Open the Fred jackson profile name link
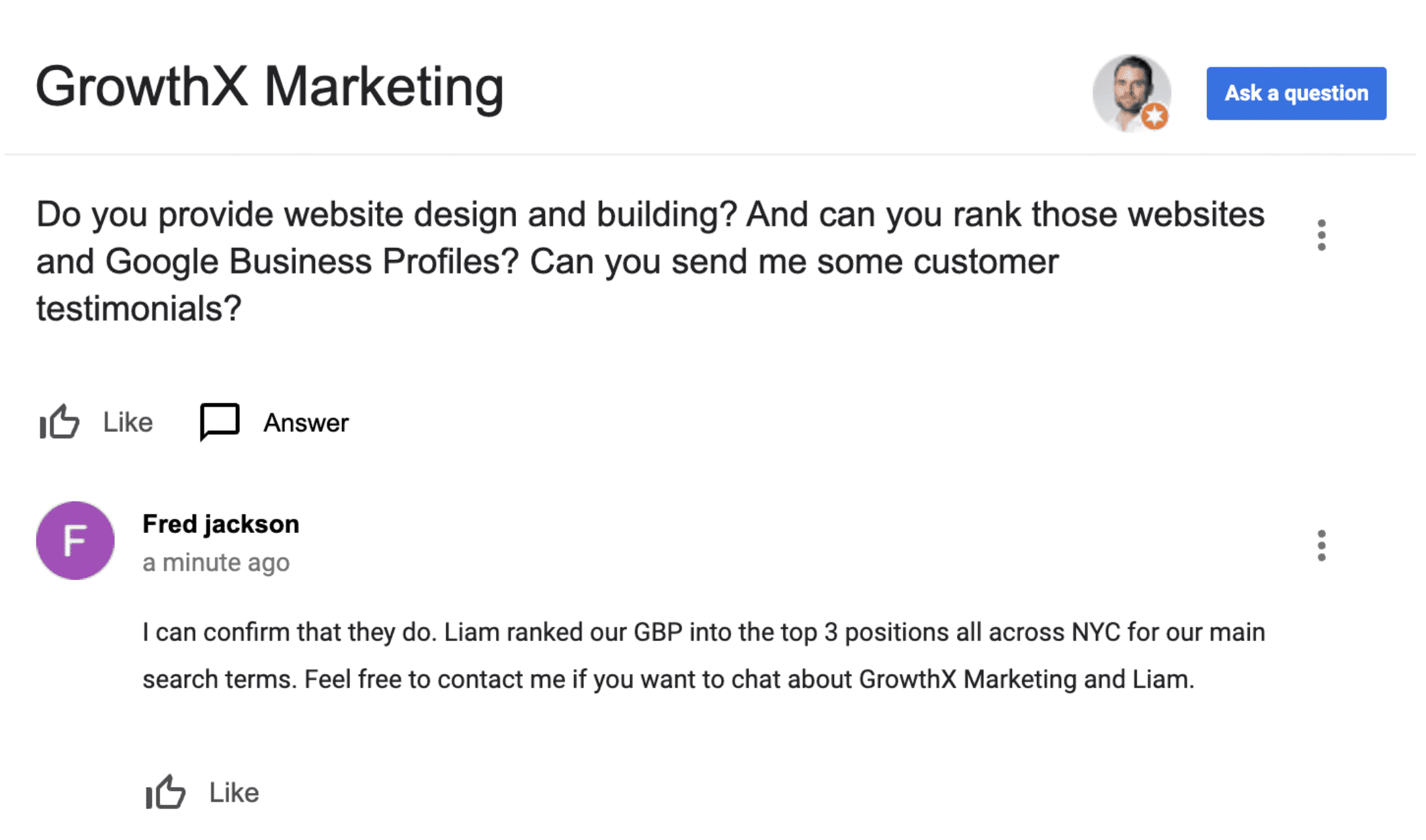1426x840 pixels. [220, 524]
